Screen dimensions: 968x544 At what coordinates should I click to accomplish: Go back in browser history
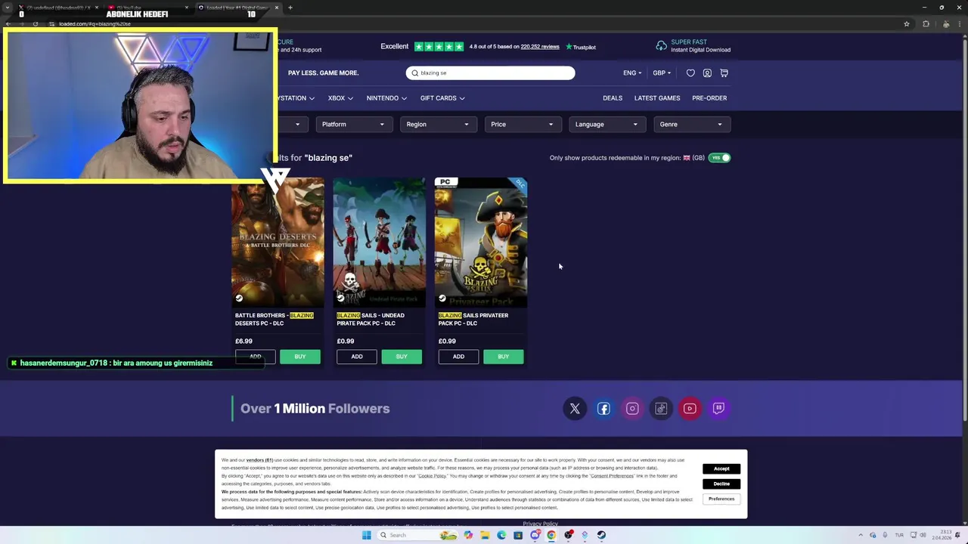8,24
